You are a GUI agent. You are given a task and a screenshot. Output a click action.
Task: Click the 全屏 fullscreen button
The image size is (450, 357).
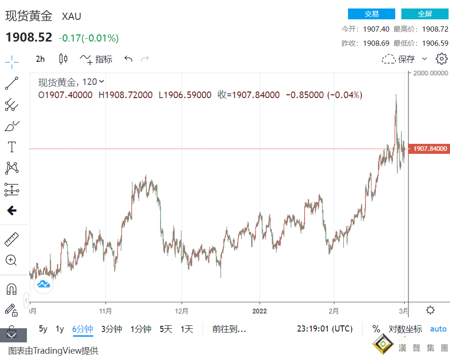(425, 14)
